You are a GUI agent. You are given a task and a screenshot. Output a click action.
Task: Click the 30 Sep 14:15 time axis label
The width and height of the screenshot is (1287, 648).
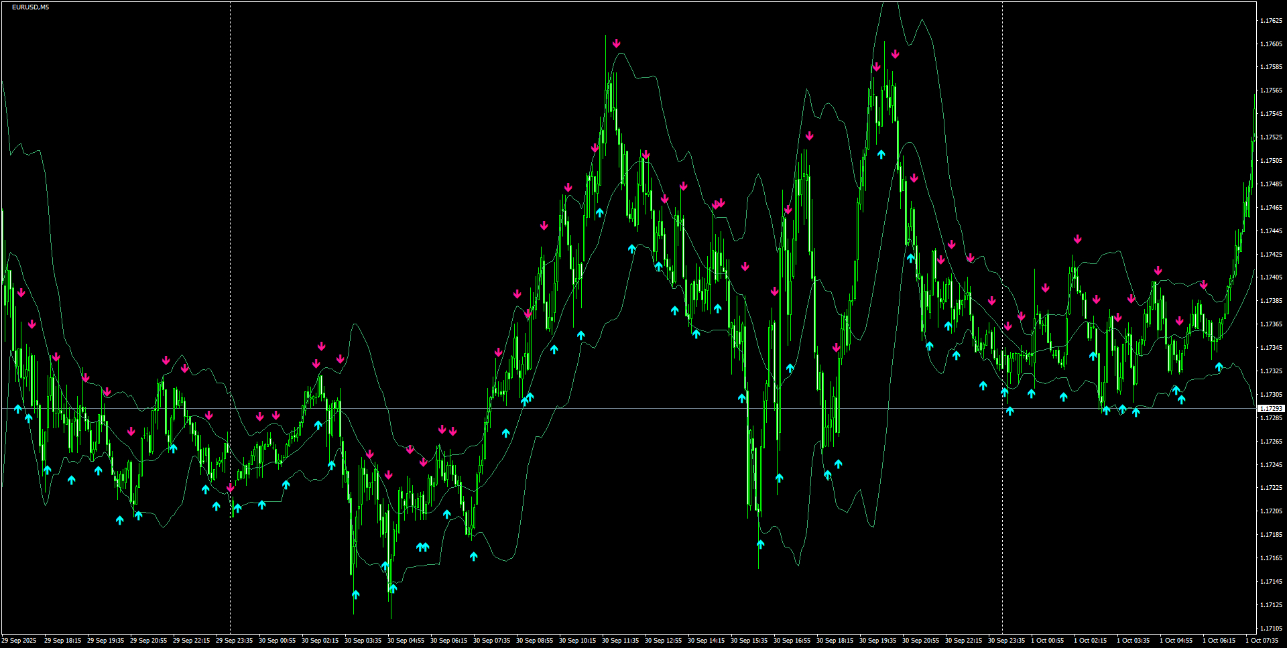pos(706,641)
